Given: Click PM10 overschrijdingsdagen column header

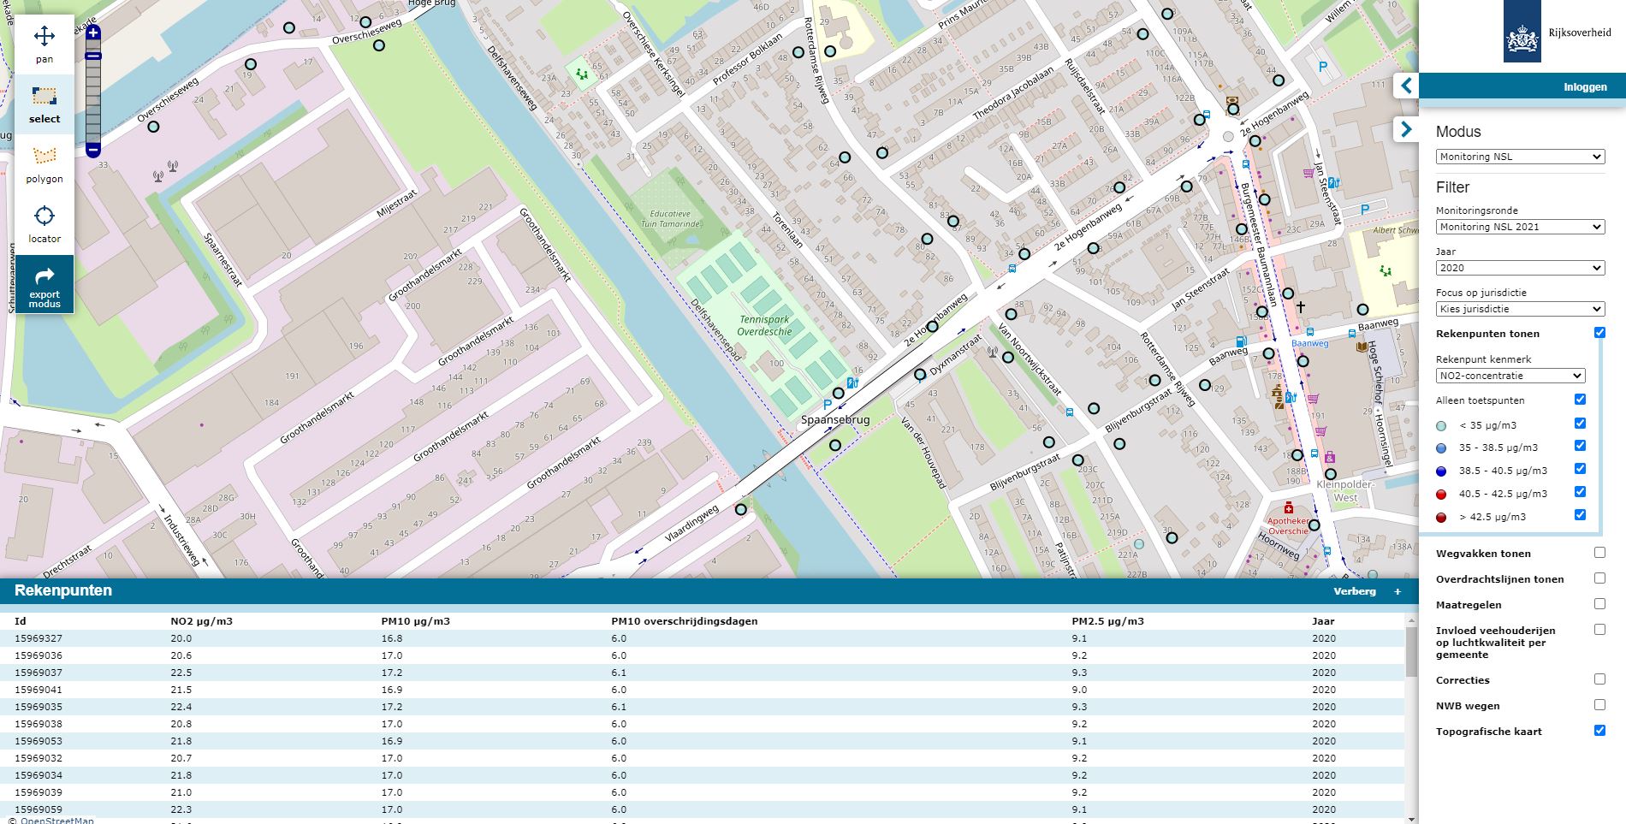Looking at the screenshot, I should (x=685, y=621).
